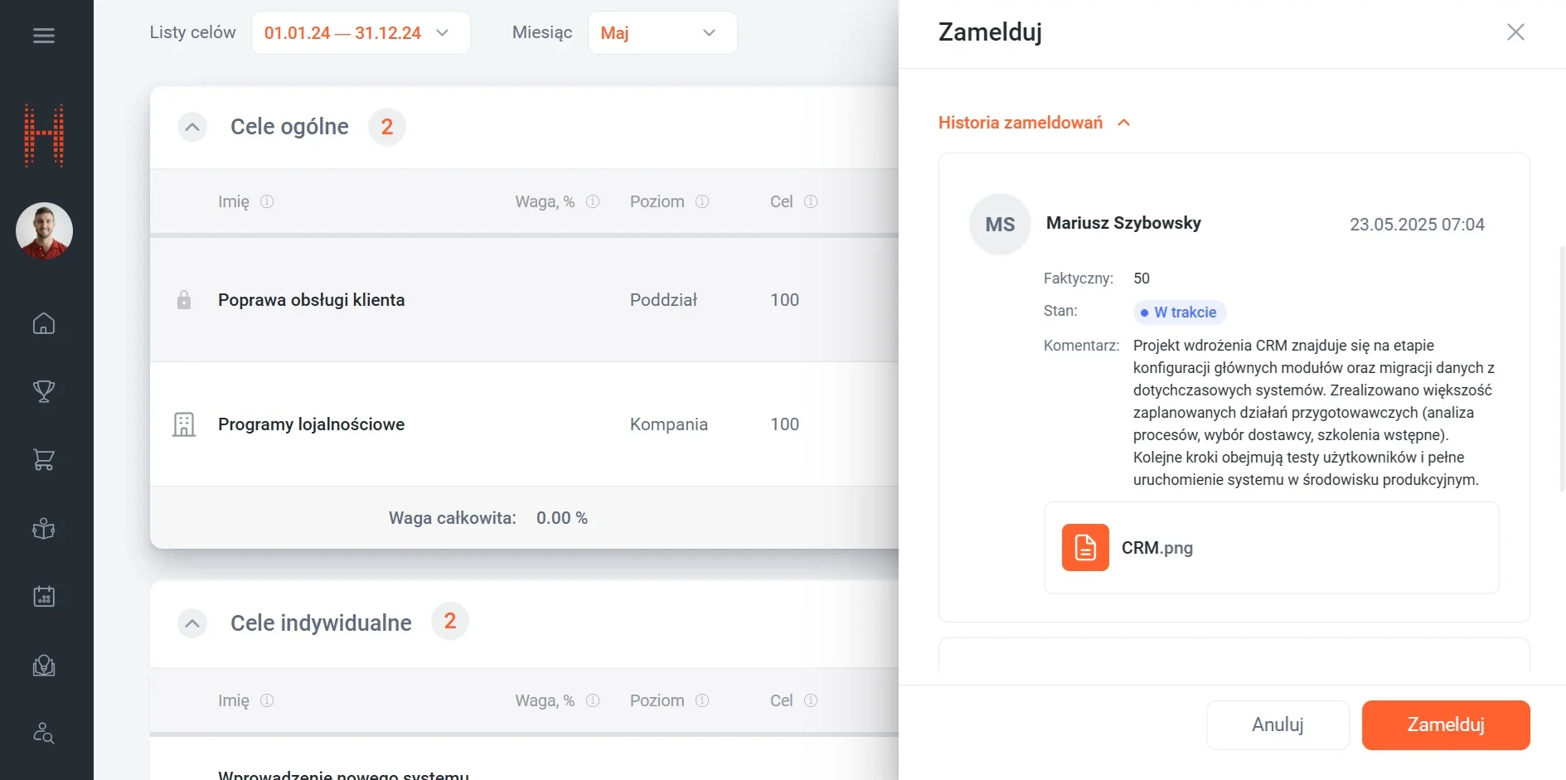Screen dimensions: 1566x780
Task: Click the CRM.png file attachment icon
Action: (x=1085, y=548)
